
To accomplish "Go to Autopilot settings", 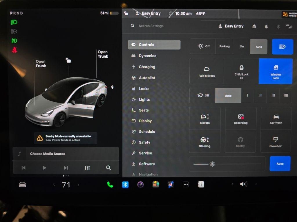I will (147, 78).
